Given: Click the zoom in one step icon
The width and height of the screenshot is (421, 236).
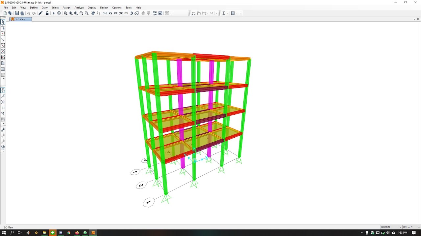Looking at the screenshot, I should click(x=81, y=13).
